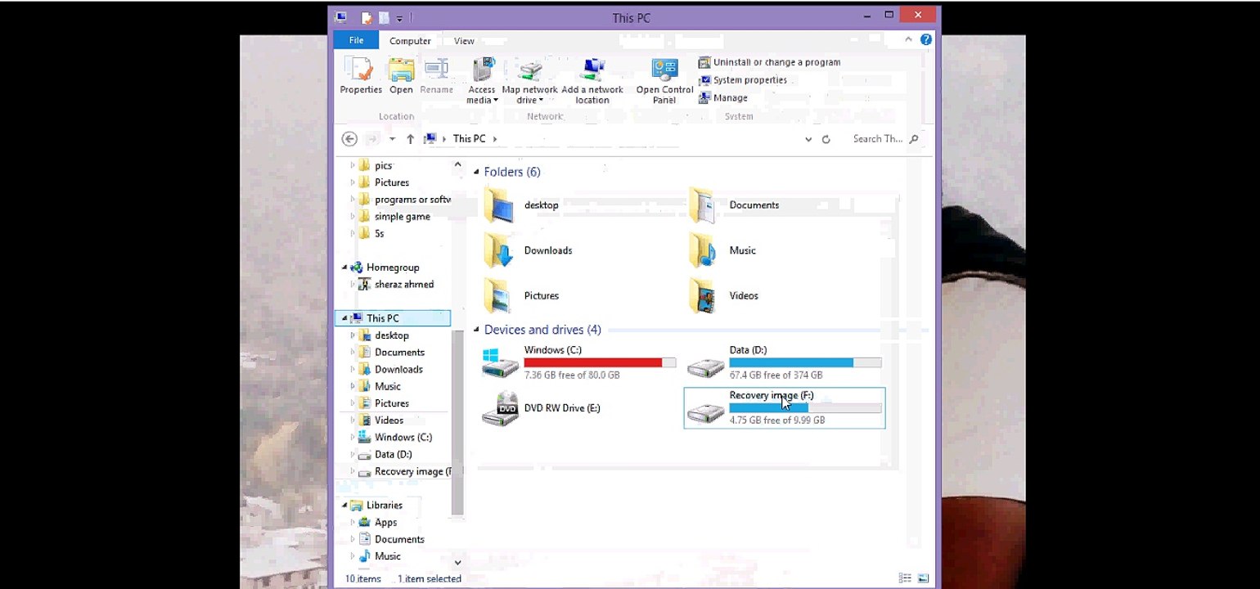The image size is (1260, 589).
Task: Click the Open icon in the ribbon
Action: pyautogui.click(x=401, y=70)
